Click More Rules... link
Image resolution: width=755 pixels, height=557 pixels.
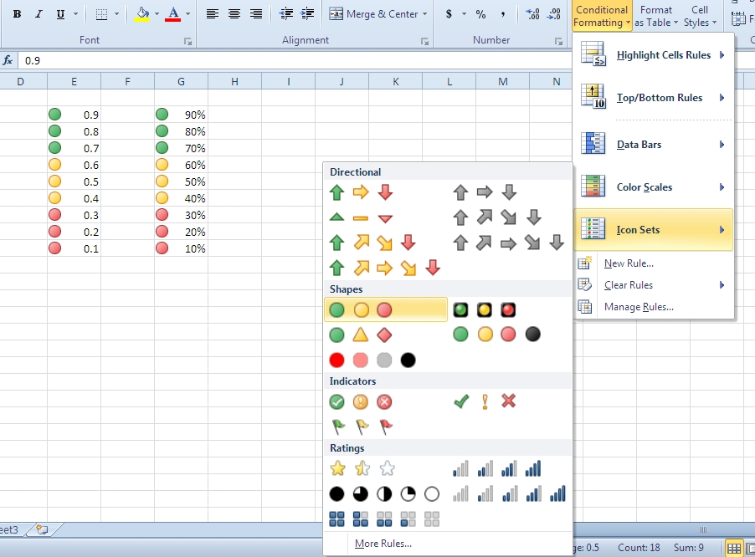(383, 544)
